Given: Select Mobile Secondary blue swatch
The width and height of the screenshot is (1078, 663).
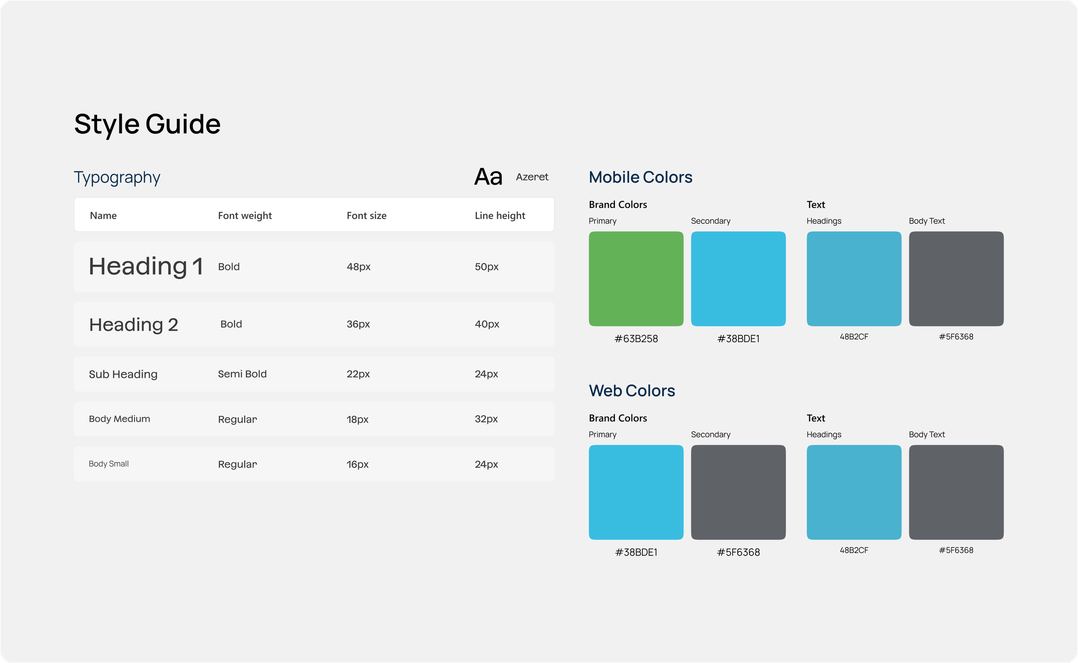Looking at the screenshot, I should coord(738,279).
